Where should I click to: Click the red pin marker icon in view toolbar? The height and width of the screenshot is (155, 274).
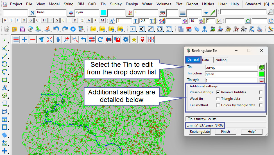(142, 40)
